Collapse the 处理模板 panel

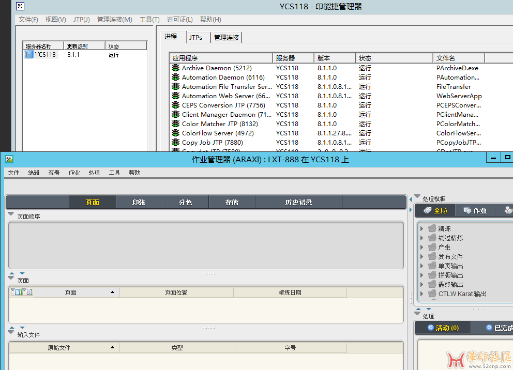(417, 196)
